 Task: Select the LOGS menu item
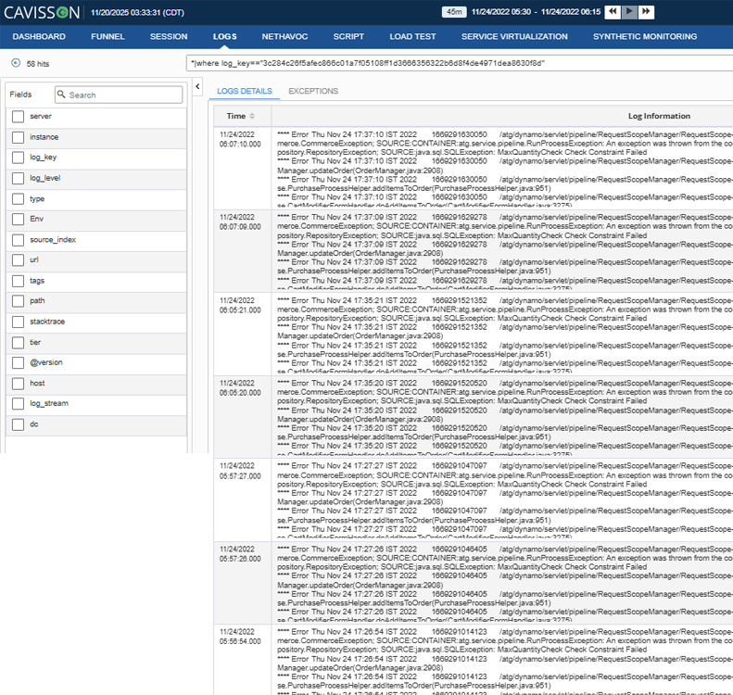click(225, 36)
